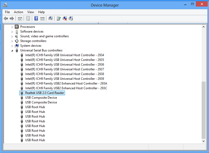
Task: Go back with the left arrow toolbar button
Action: 6,18
